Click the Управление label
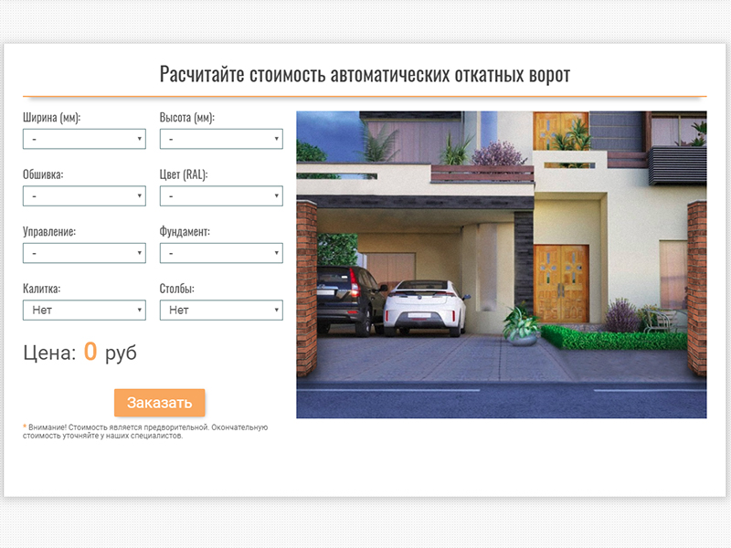The width and height of the screenshot is (731, 548). click(49, 232)
